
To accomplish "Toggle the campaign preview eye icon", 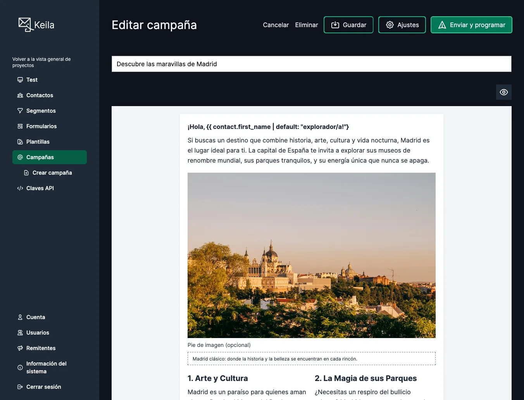I will 503,92.
